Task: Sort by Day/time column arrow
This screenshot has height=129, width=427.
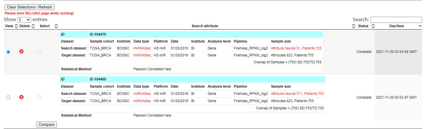Action: [420, 26]
